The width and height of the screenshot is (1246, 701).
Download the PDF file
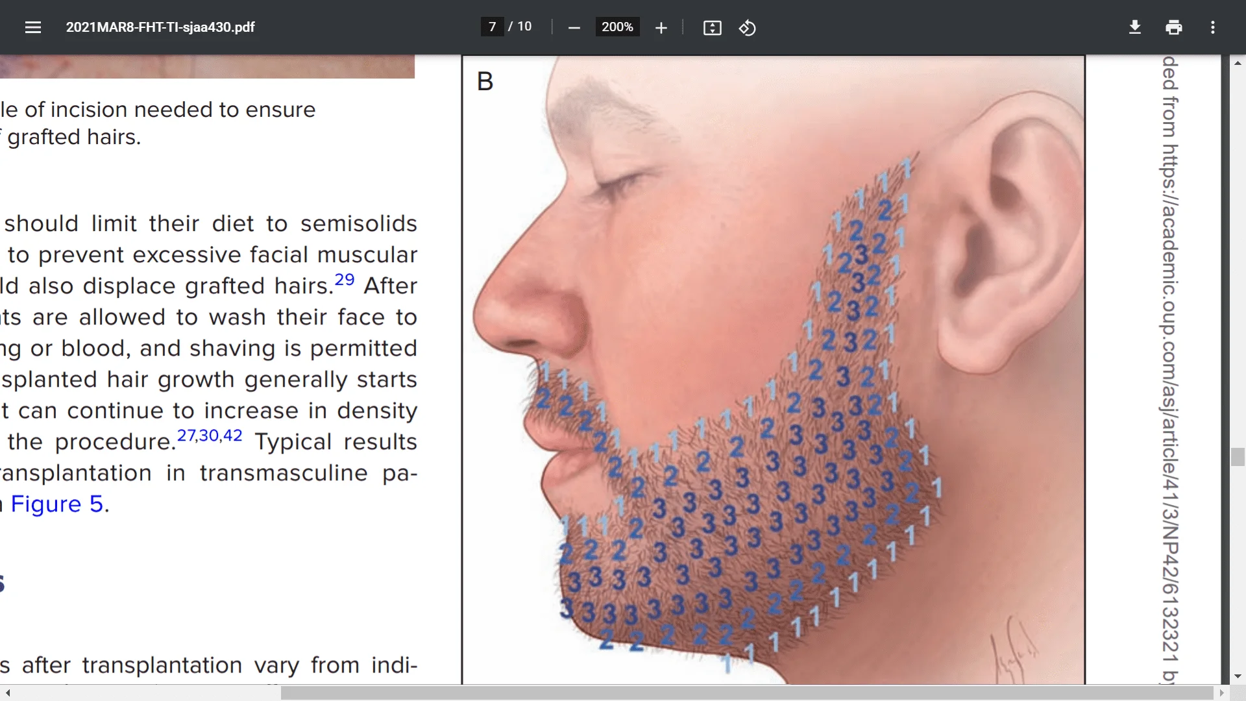tap(1135, 27)
